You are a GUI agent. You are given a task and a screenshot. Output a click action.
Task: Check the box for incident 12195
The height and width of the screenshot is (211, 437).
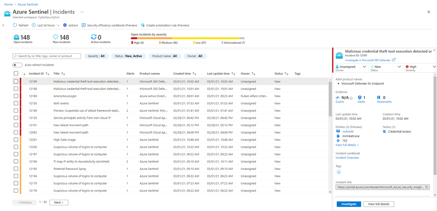16,169
